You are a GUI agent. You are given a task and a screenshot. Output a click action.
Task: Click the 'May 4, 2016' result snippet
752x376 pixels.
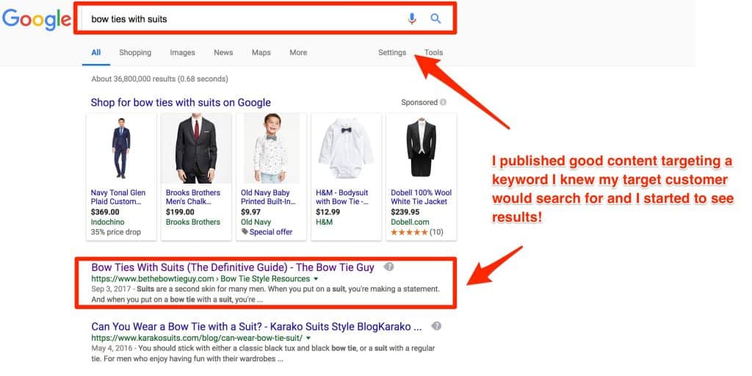[264, 353]
